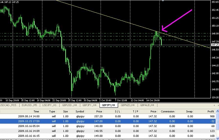The image size is (219, 140).
Task: Sort trades by the Time column header
Action: click(20, 111)
